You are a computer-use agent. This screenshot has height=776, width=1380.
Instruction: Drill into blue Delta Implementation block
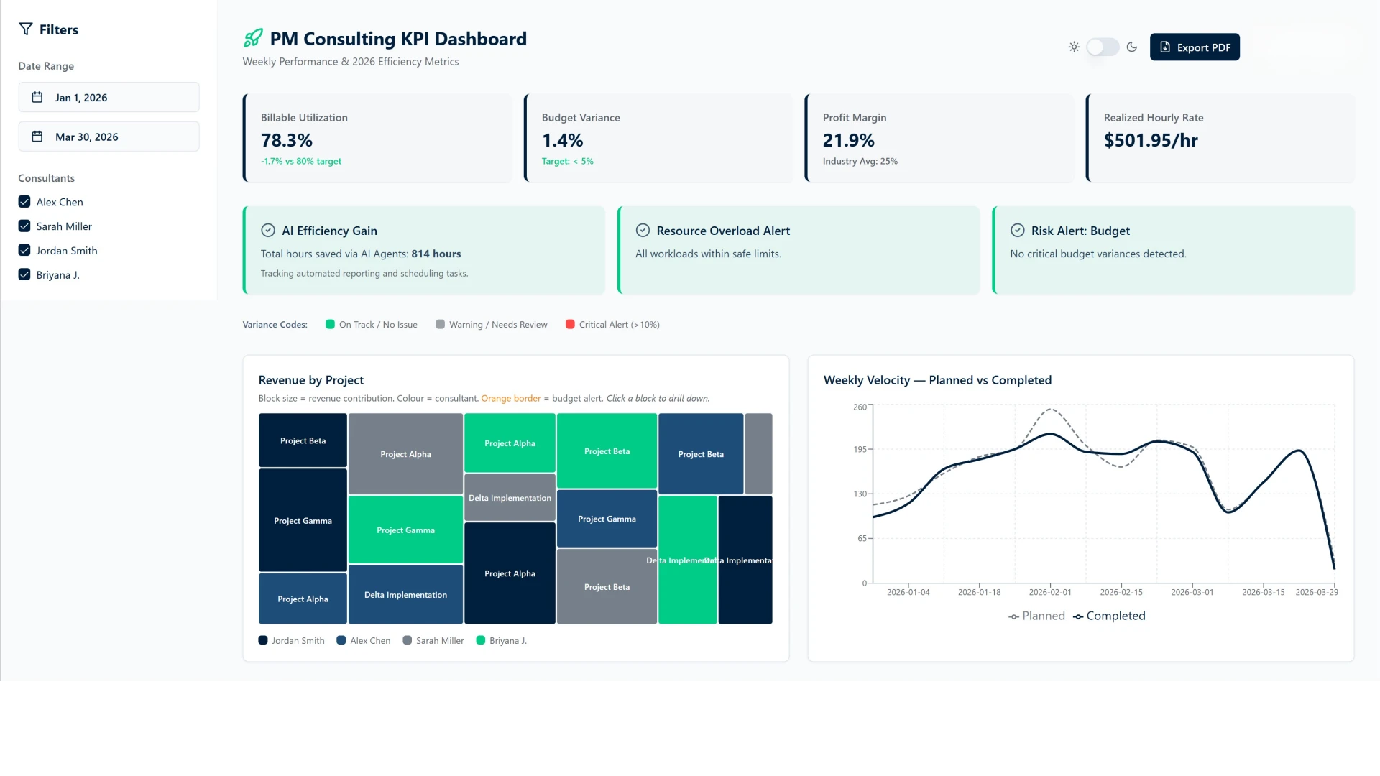405,595
